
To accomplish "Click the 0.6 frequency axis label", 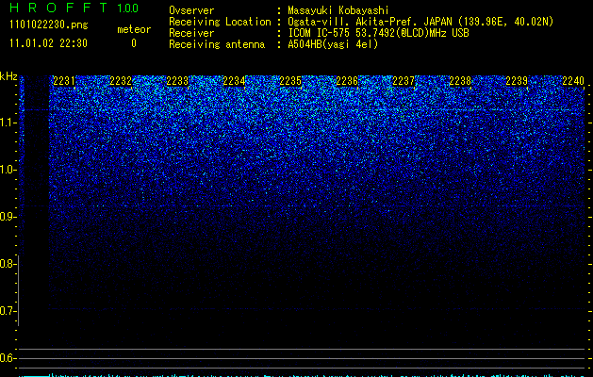I will tap(8, 358).
